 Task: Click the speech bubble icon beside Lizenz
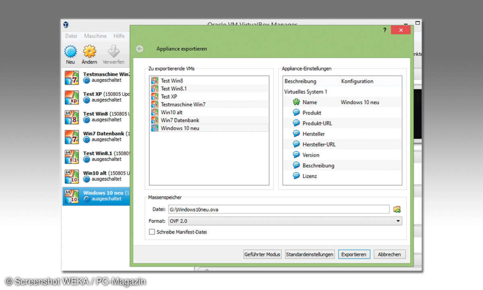[296, 176]
